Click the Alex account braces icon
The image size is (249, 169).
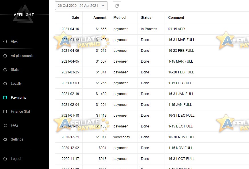tap(5, 42)
